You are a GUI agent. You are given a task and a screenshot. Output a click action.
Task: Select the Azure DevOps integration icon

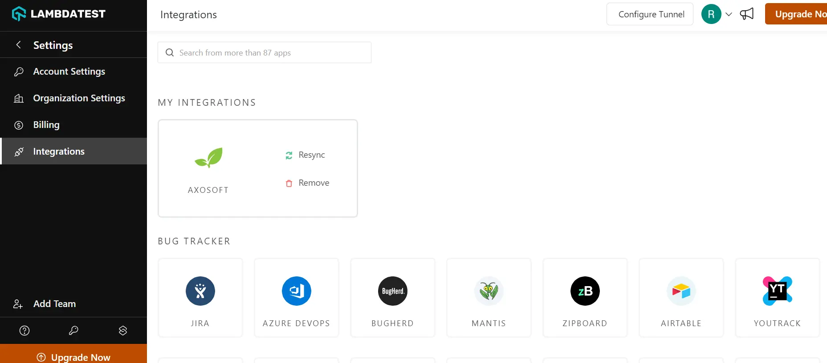(x=296, y=291)
